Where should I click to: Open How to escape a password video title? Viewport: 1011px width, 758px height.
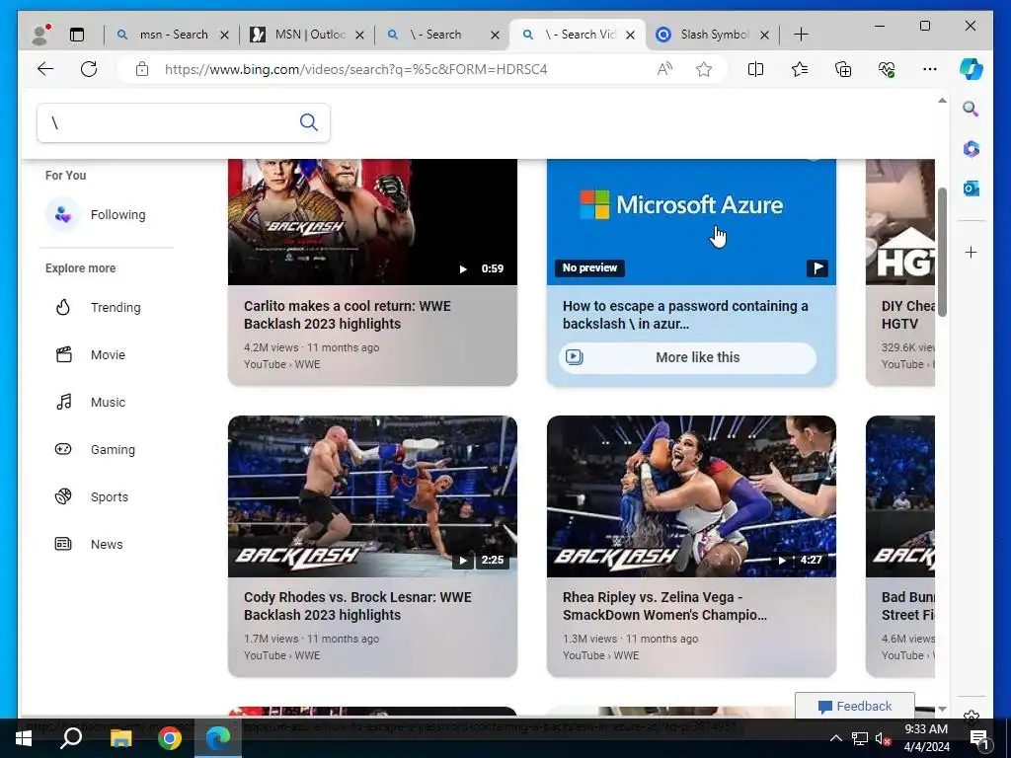pos(685,315)
